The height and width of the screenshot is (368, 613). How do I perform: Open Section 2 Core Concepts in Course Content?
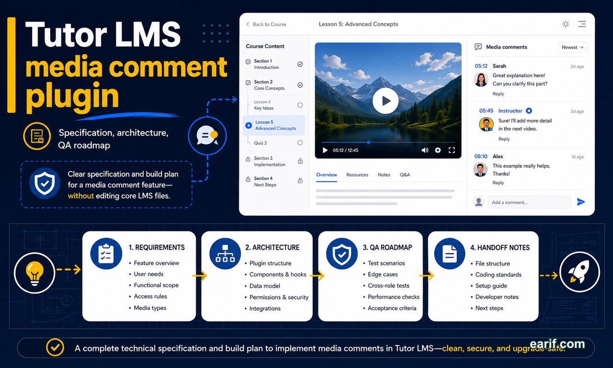tap(274, 85)
